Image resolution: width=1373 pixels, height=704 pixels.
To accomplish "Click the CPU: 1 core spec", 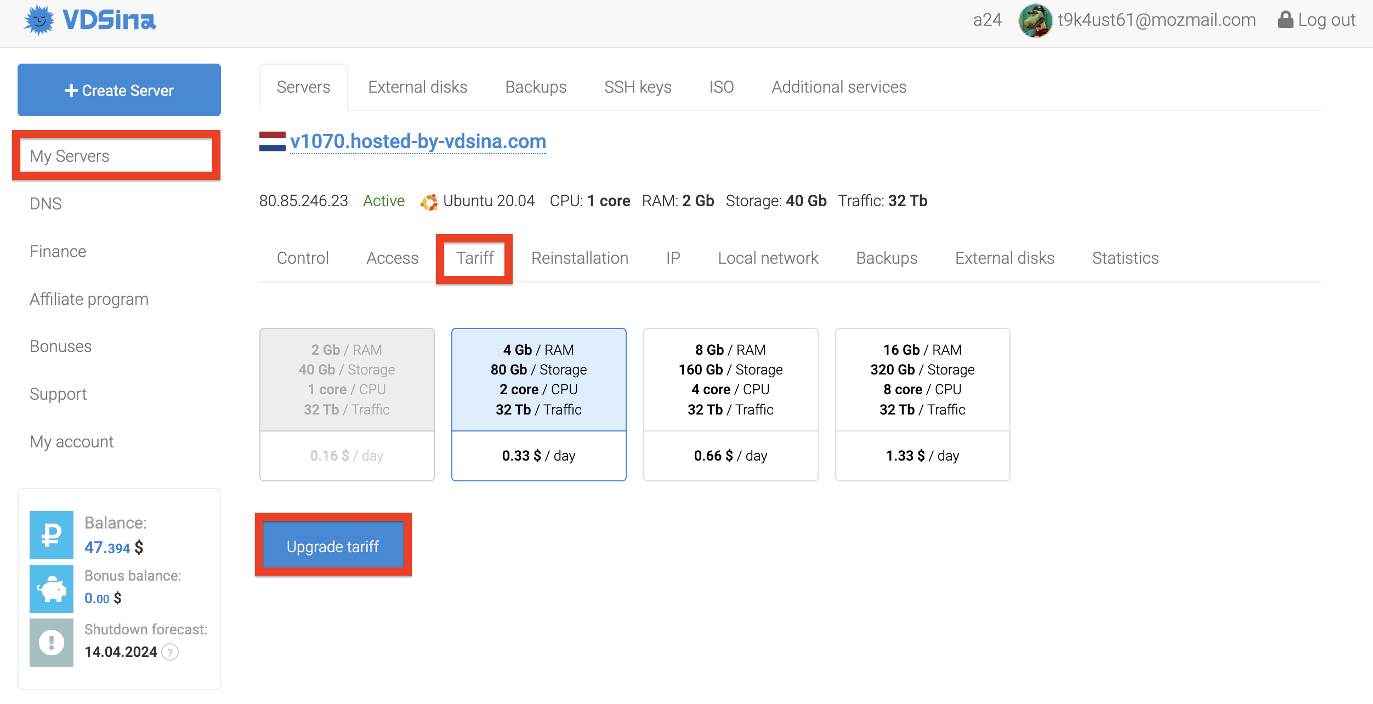I will (590, 201).
